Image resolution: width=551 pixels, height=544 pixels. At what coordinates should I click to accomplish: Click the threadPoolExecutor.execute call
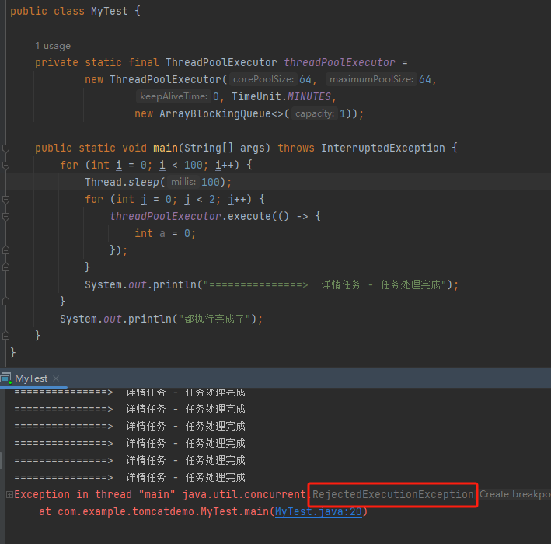pos(214,216)
